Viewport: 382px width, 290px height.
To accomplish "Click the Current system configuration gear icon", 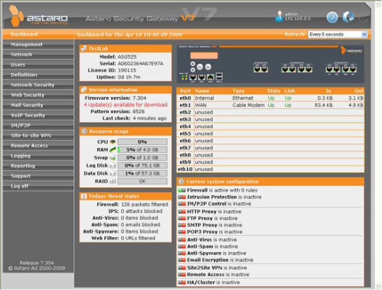I will click(x=181, y=181).
